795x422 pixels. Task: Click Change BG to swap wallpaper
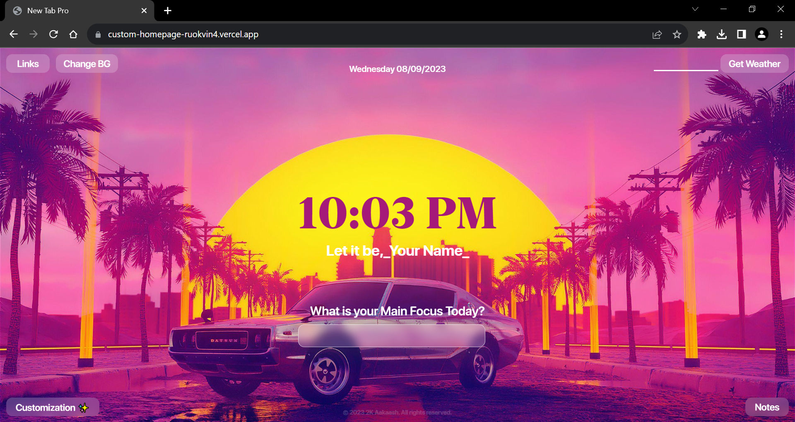87,63
